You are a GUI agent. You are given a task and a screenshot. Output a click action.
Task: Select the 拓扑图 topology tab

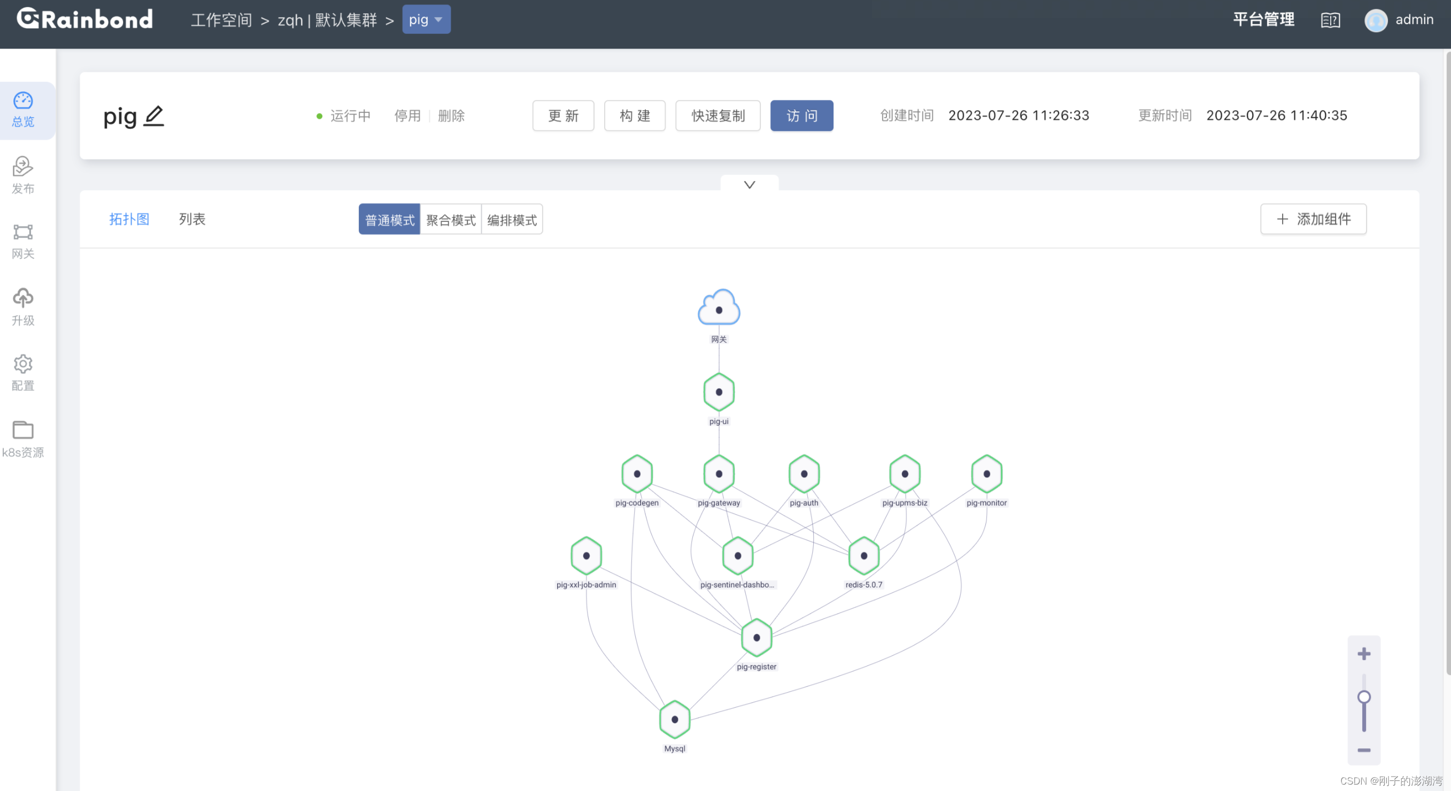coord(129,219)
